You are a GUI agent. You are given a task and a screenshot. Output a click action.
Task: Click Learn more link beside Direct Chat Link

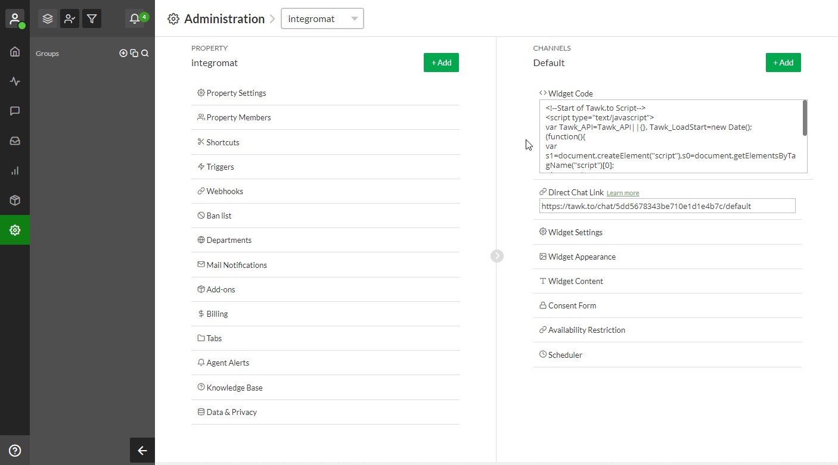coord(623,193)
